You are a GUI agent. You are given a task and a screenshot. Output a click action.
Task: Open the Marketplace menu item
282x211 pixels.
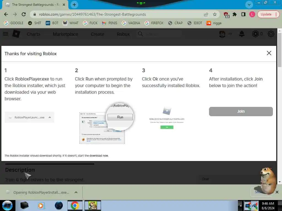[x=66, y=34]
